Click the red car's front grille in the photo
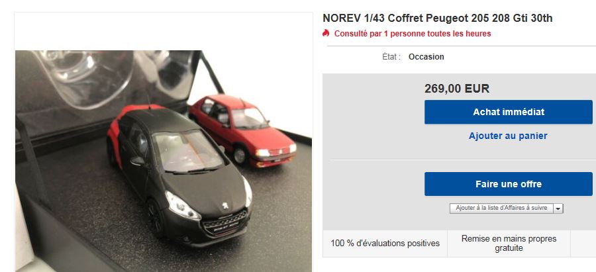This screenshot has width=596, height=272. point(276,152)
